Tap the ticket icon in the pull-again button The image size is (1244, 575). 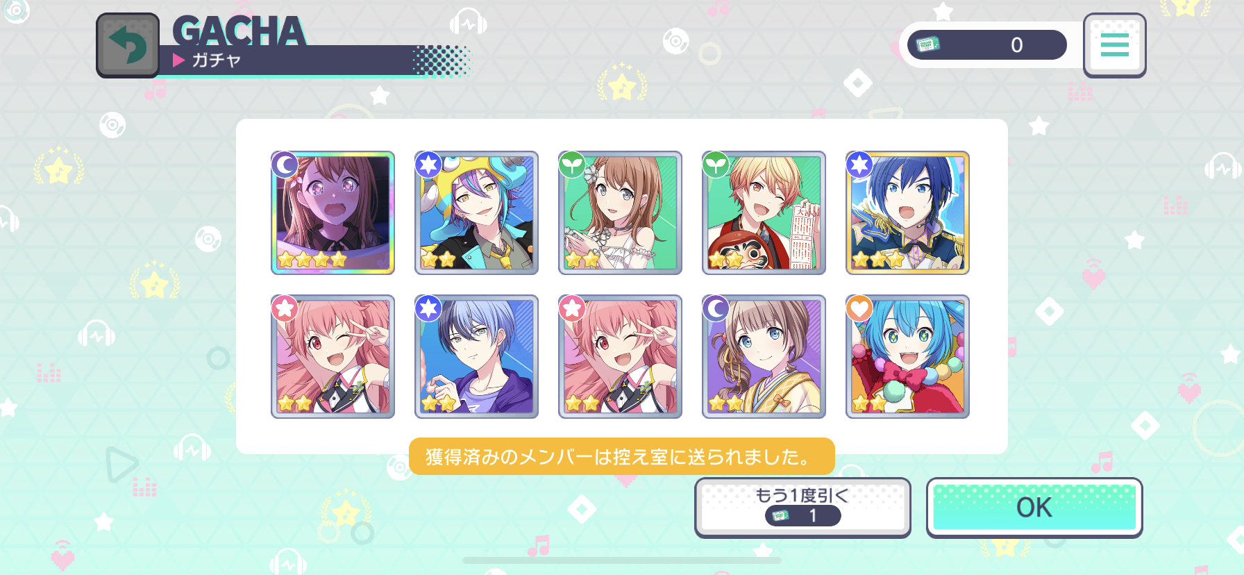(x=781, y=516)
